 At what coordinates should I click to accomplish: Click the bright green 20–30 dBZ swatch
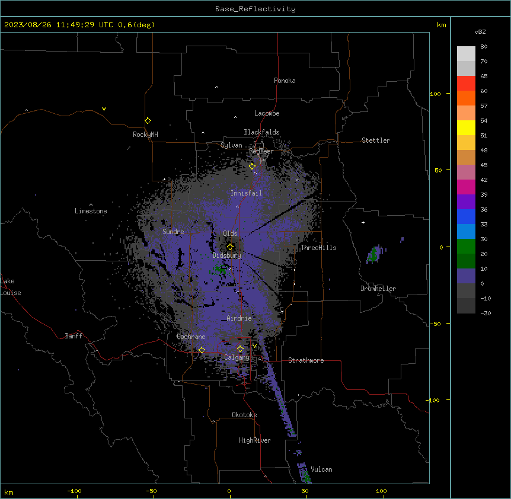(x=466, y=247)
